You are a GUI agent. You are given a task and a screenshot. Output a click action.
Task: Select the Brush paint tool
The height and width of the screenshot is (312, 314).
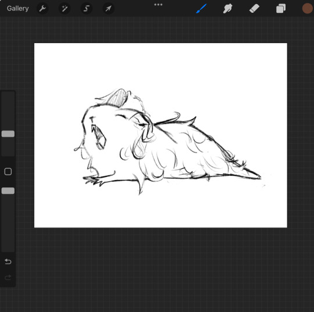(201, 9)
